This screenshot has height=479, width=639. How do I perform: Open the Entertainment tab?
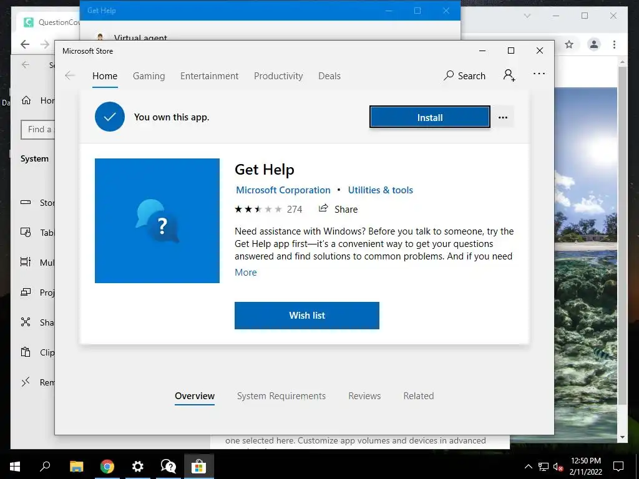pos(210,76)
